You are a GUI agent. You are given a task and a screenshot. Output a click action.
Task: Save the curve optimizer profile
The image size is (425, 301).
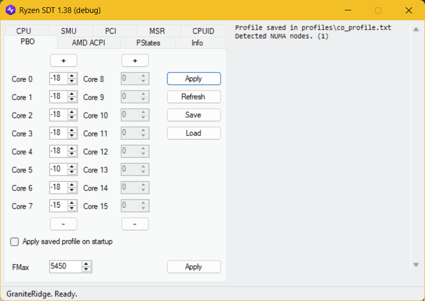point(194,115)
